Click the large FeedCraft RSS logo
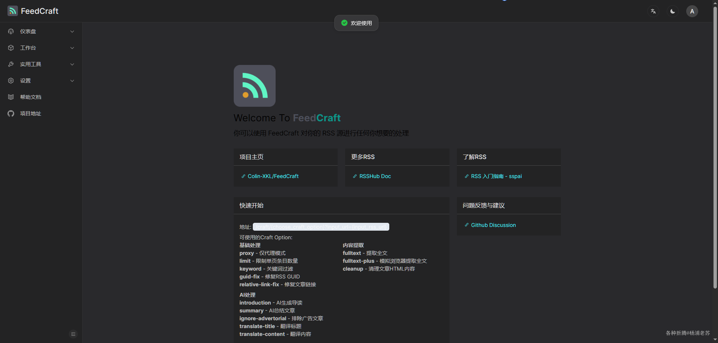The width and height of the screenshot is (718, 343). pyautogui.click(x=255, y=86)
